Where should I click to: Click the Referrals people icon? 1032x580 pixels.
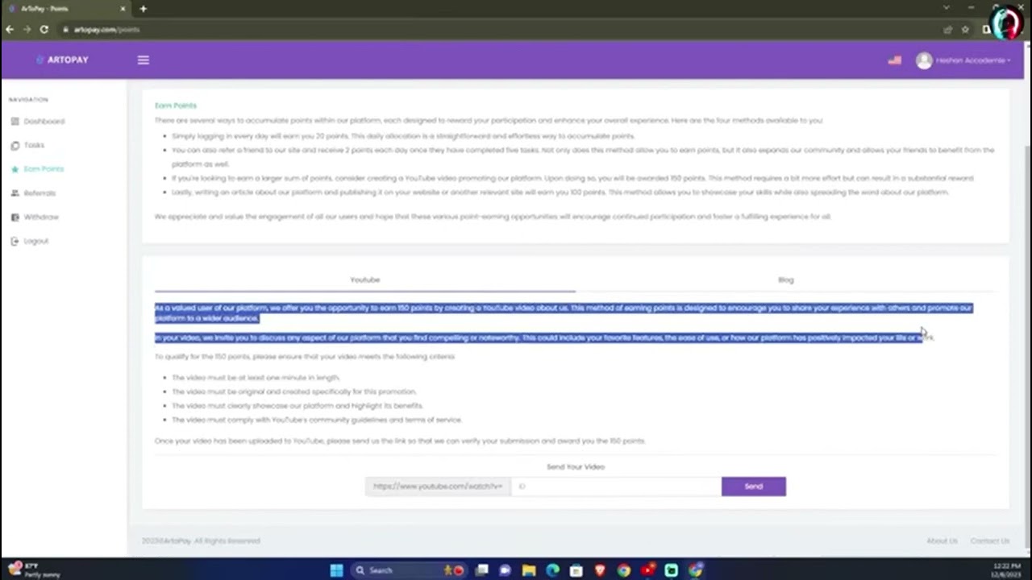15,193
